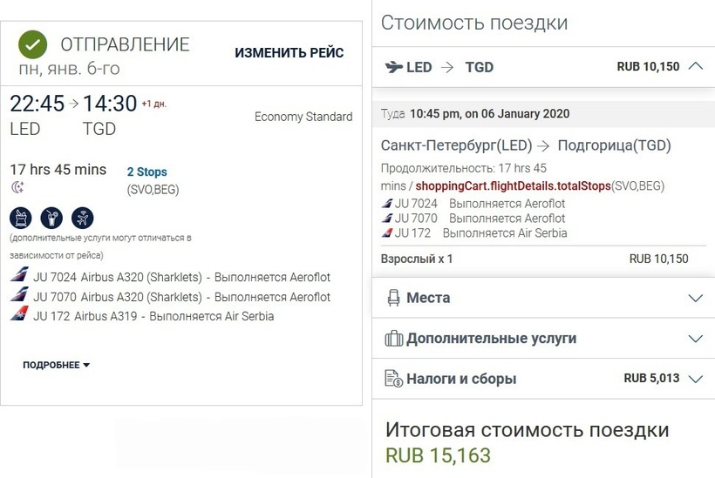Click the in-flight Wi-Fi plane icon
Image resolution: width=715 pixels, height=478 pixels.
[x=81, y=218]
